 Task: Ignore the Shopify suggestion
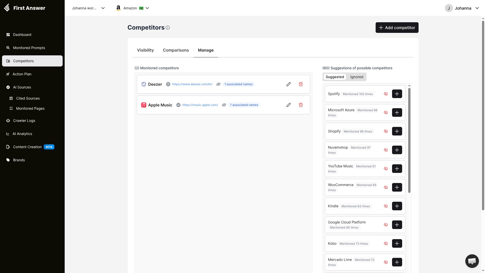(x=386, y=131)
